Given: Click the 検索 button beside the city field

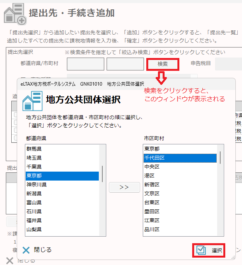Looking at the screenshot, I should pyautogui.click(x=163, y=64).
